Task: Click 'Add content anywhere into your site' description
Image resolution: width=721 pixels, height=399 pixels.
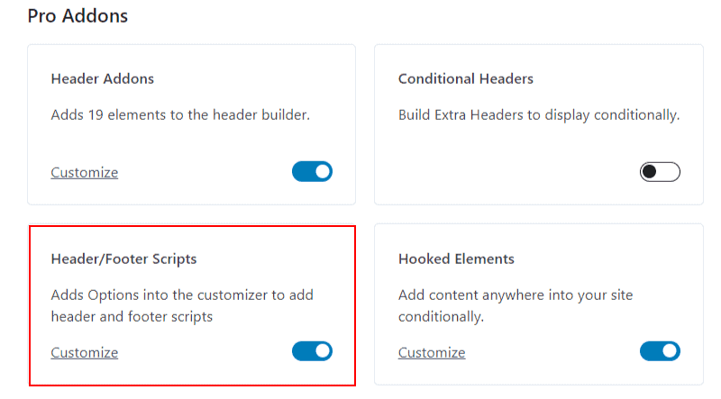Action: [516, 305]
